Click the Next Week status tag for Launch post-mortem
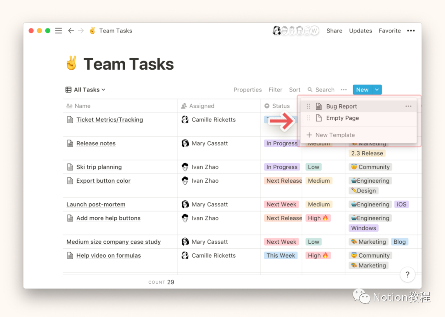The width and height of the screenshot is (445, 317). 281,204
